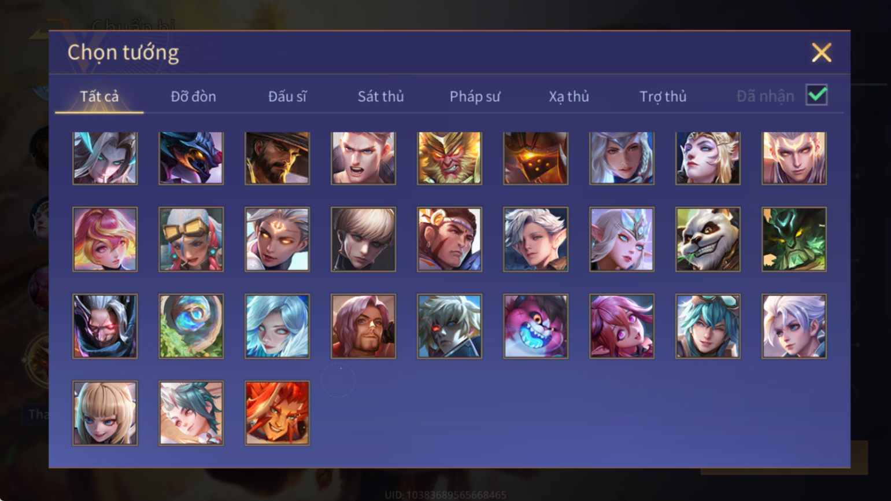This screenshot has width=891, height=501.
Task: Filter heroes by Pháp sư
Action: [x=475, y=97]
